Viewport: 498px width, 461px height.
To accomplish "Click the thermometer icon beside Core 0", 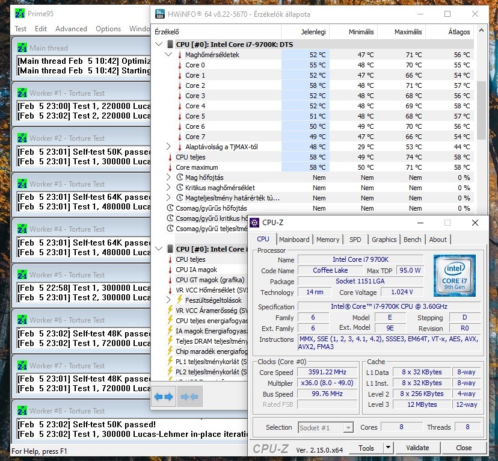I will 180,65.
